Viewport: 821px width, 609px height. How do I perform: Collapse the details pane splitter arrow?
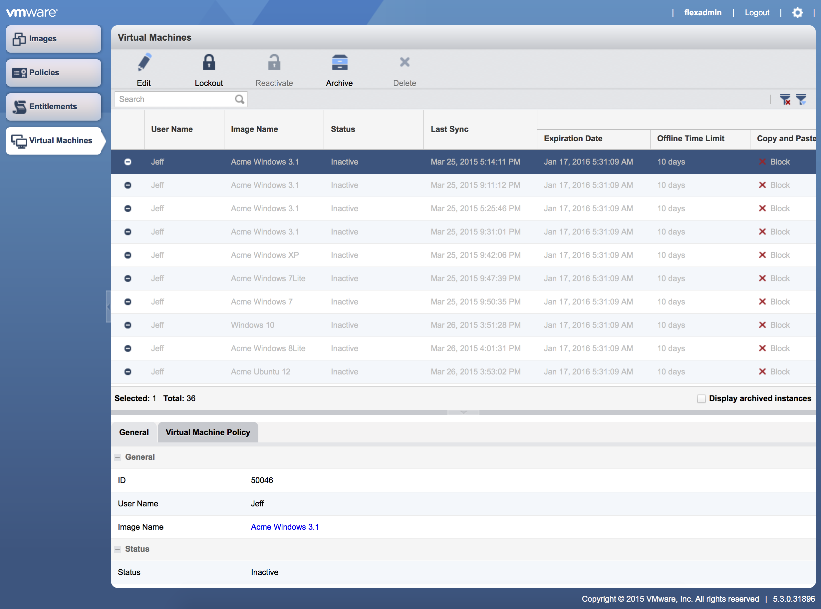(463, 412)
